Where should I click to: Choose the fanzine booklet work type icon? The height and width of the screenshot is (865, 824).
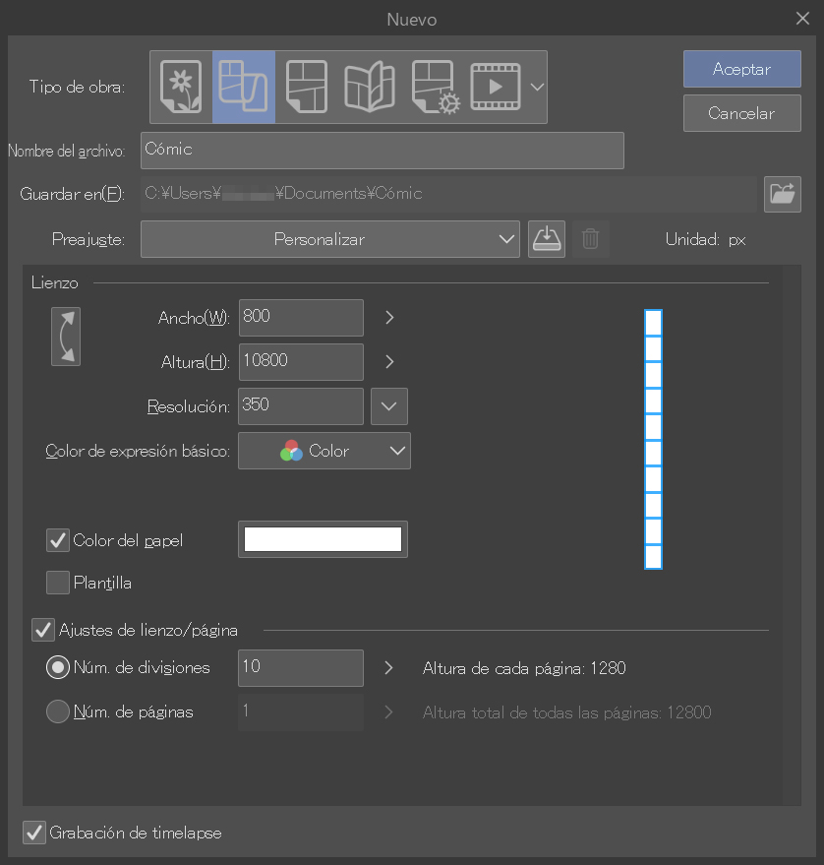tap(369, 87)
